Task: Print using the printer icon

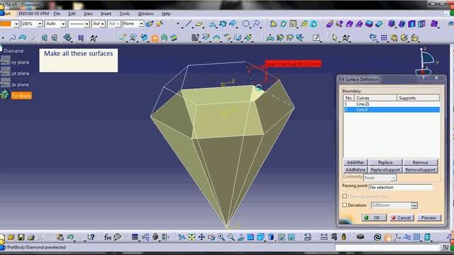Action: (x=31, y=237)
